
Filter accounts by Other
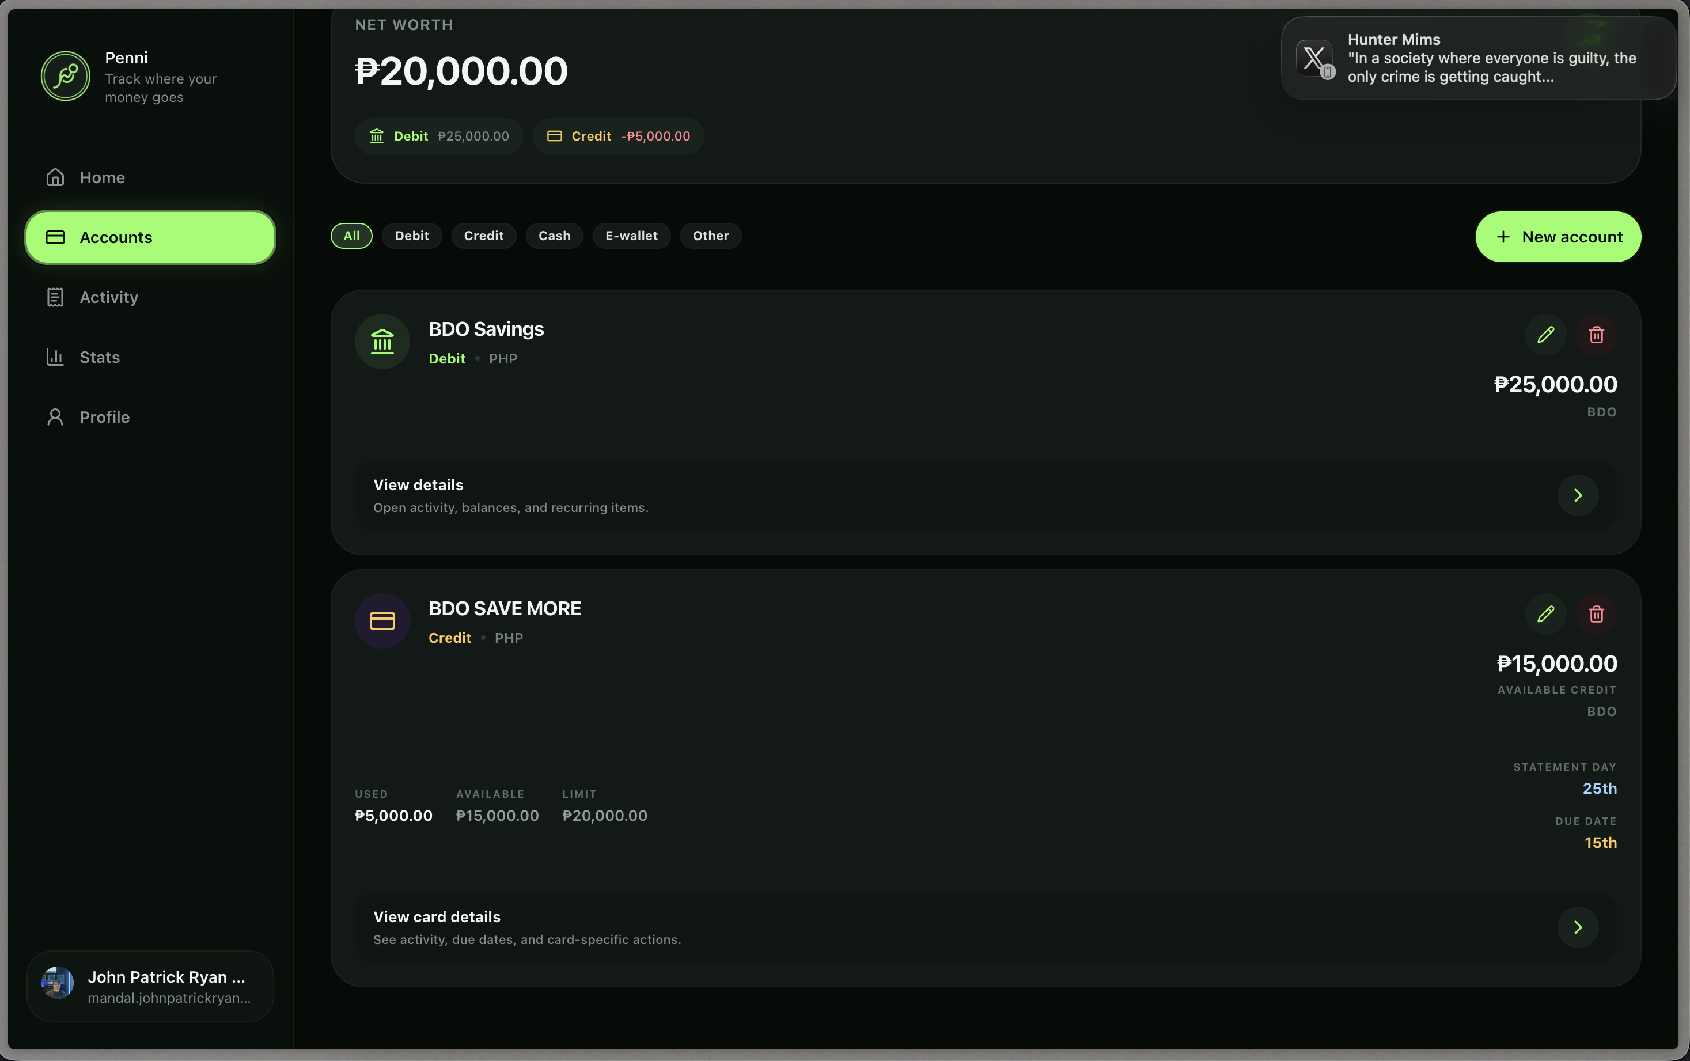pos(711,236)
